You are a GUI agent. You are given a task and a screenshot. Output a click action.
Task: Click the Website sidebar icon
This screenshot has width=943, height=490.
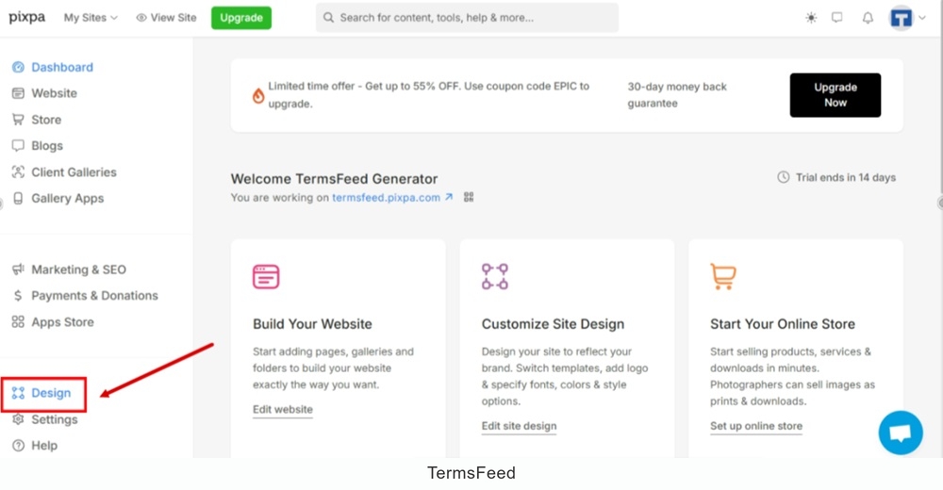coord(18,93)
